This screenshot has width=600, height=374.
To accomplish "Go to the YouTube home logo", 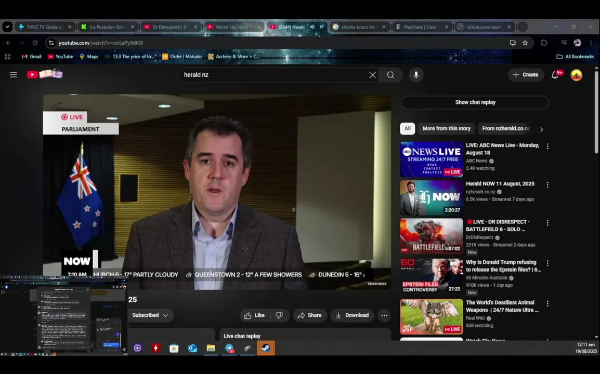I will coord(44,74).
